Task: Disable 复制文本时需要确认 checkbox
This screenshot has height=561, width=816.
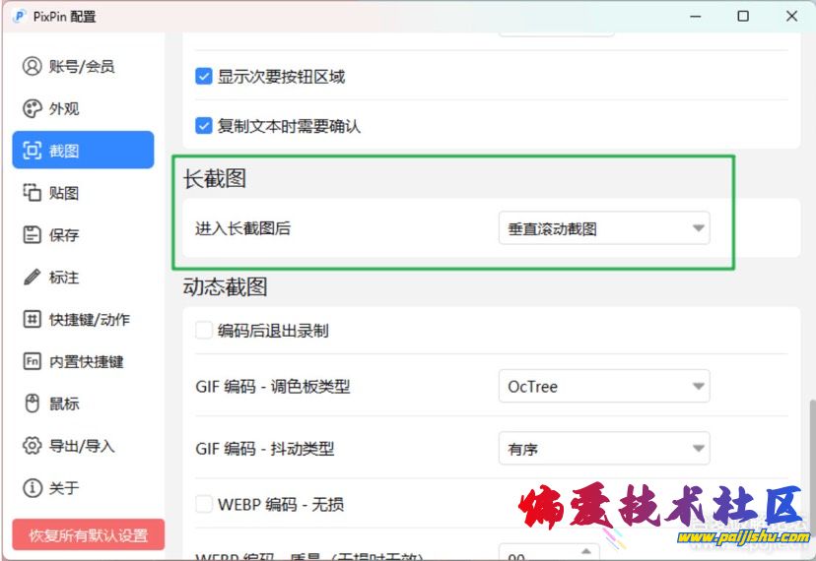Action: pyautogui.click(x=204, y=126)
